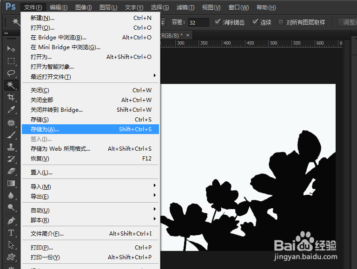Toggle the anti-alias 消除锯齿 checkbox
357x269 pixels.
pyautogui.click(x=218, y=22)
